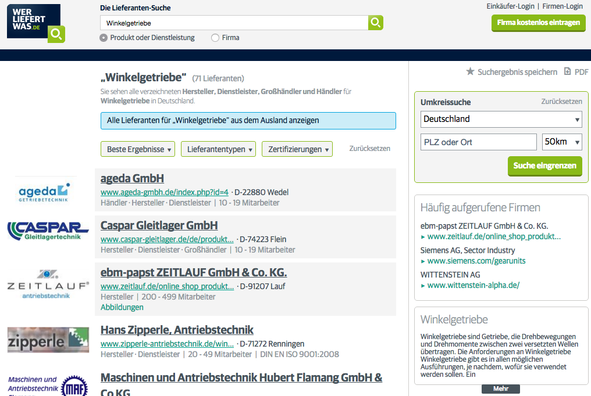Open www.zeitlauf.de link in results list

(x=168, y=286)
